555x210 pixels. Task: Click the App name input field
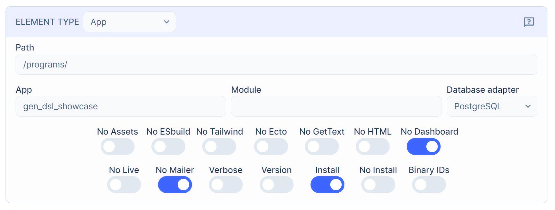(121, 106)
